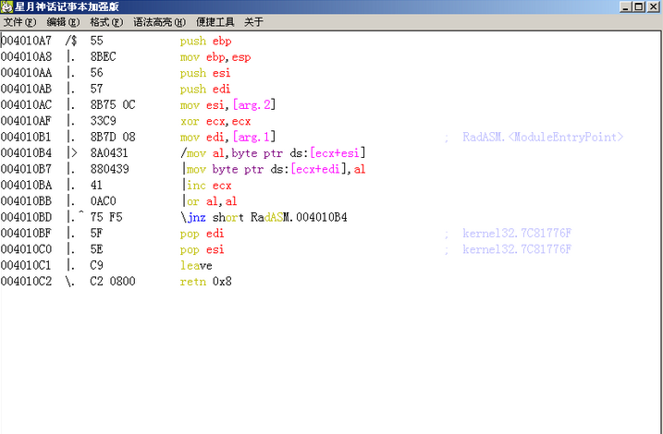Click the 'pop esi' instruction
This screenshot has width=663, height=434.
(202, 249)
